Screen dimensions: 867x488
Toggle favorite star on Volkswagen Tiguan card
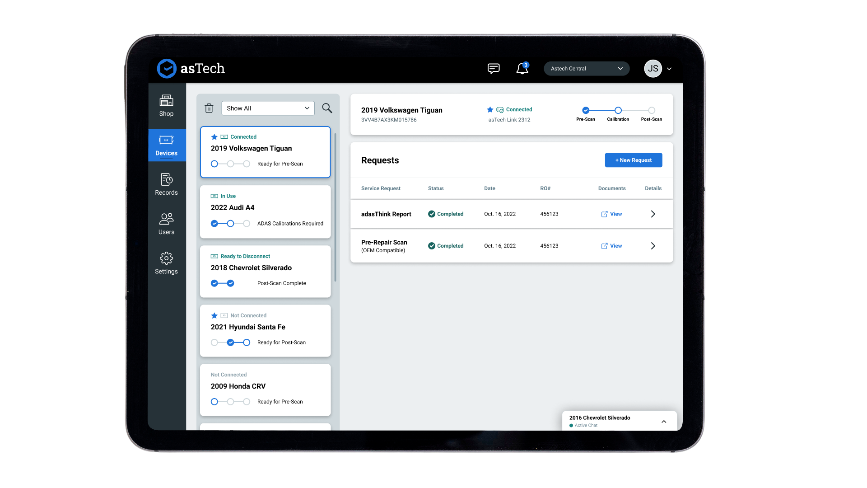click(x=214, y=137)
